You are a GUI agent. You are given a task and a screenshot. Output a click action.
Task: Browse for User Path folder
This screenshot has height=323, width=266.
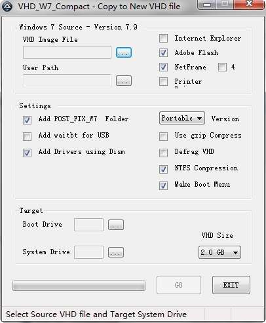tap(124, 81)
